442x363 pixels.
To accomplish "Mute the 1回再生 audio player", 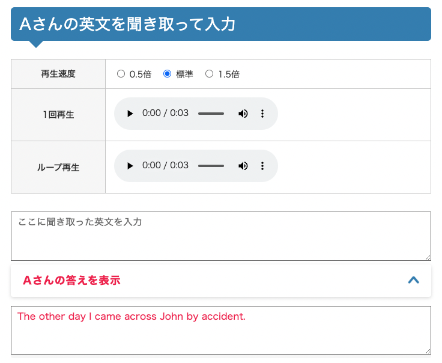I will [243, 114].
